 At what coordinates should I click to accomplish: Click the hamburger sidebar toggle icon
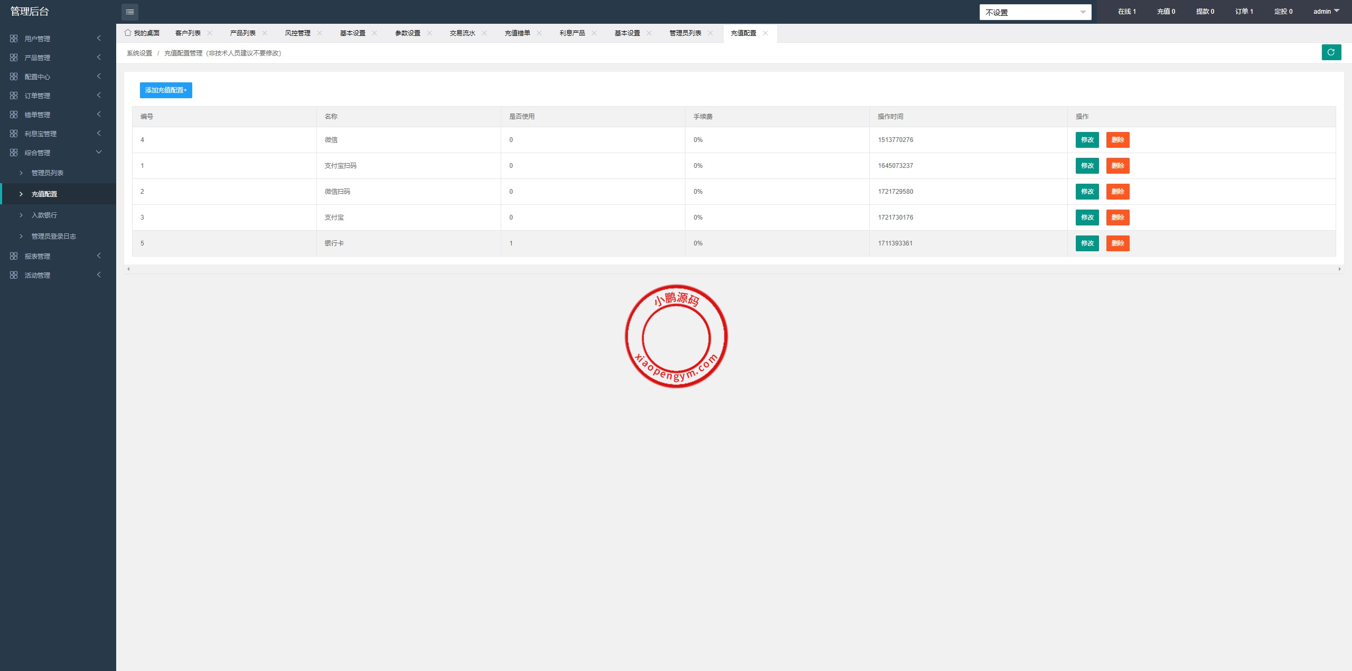pyautogui.click(x=130, y=12)
